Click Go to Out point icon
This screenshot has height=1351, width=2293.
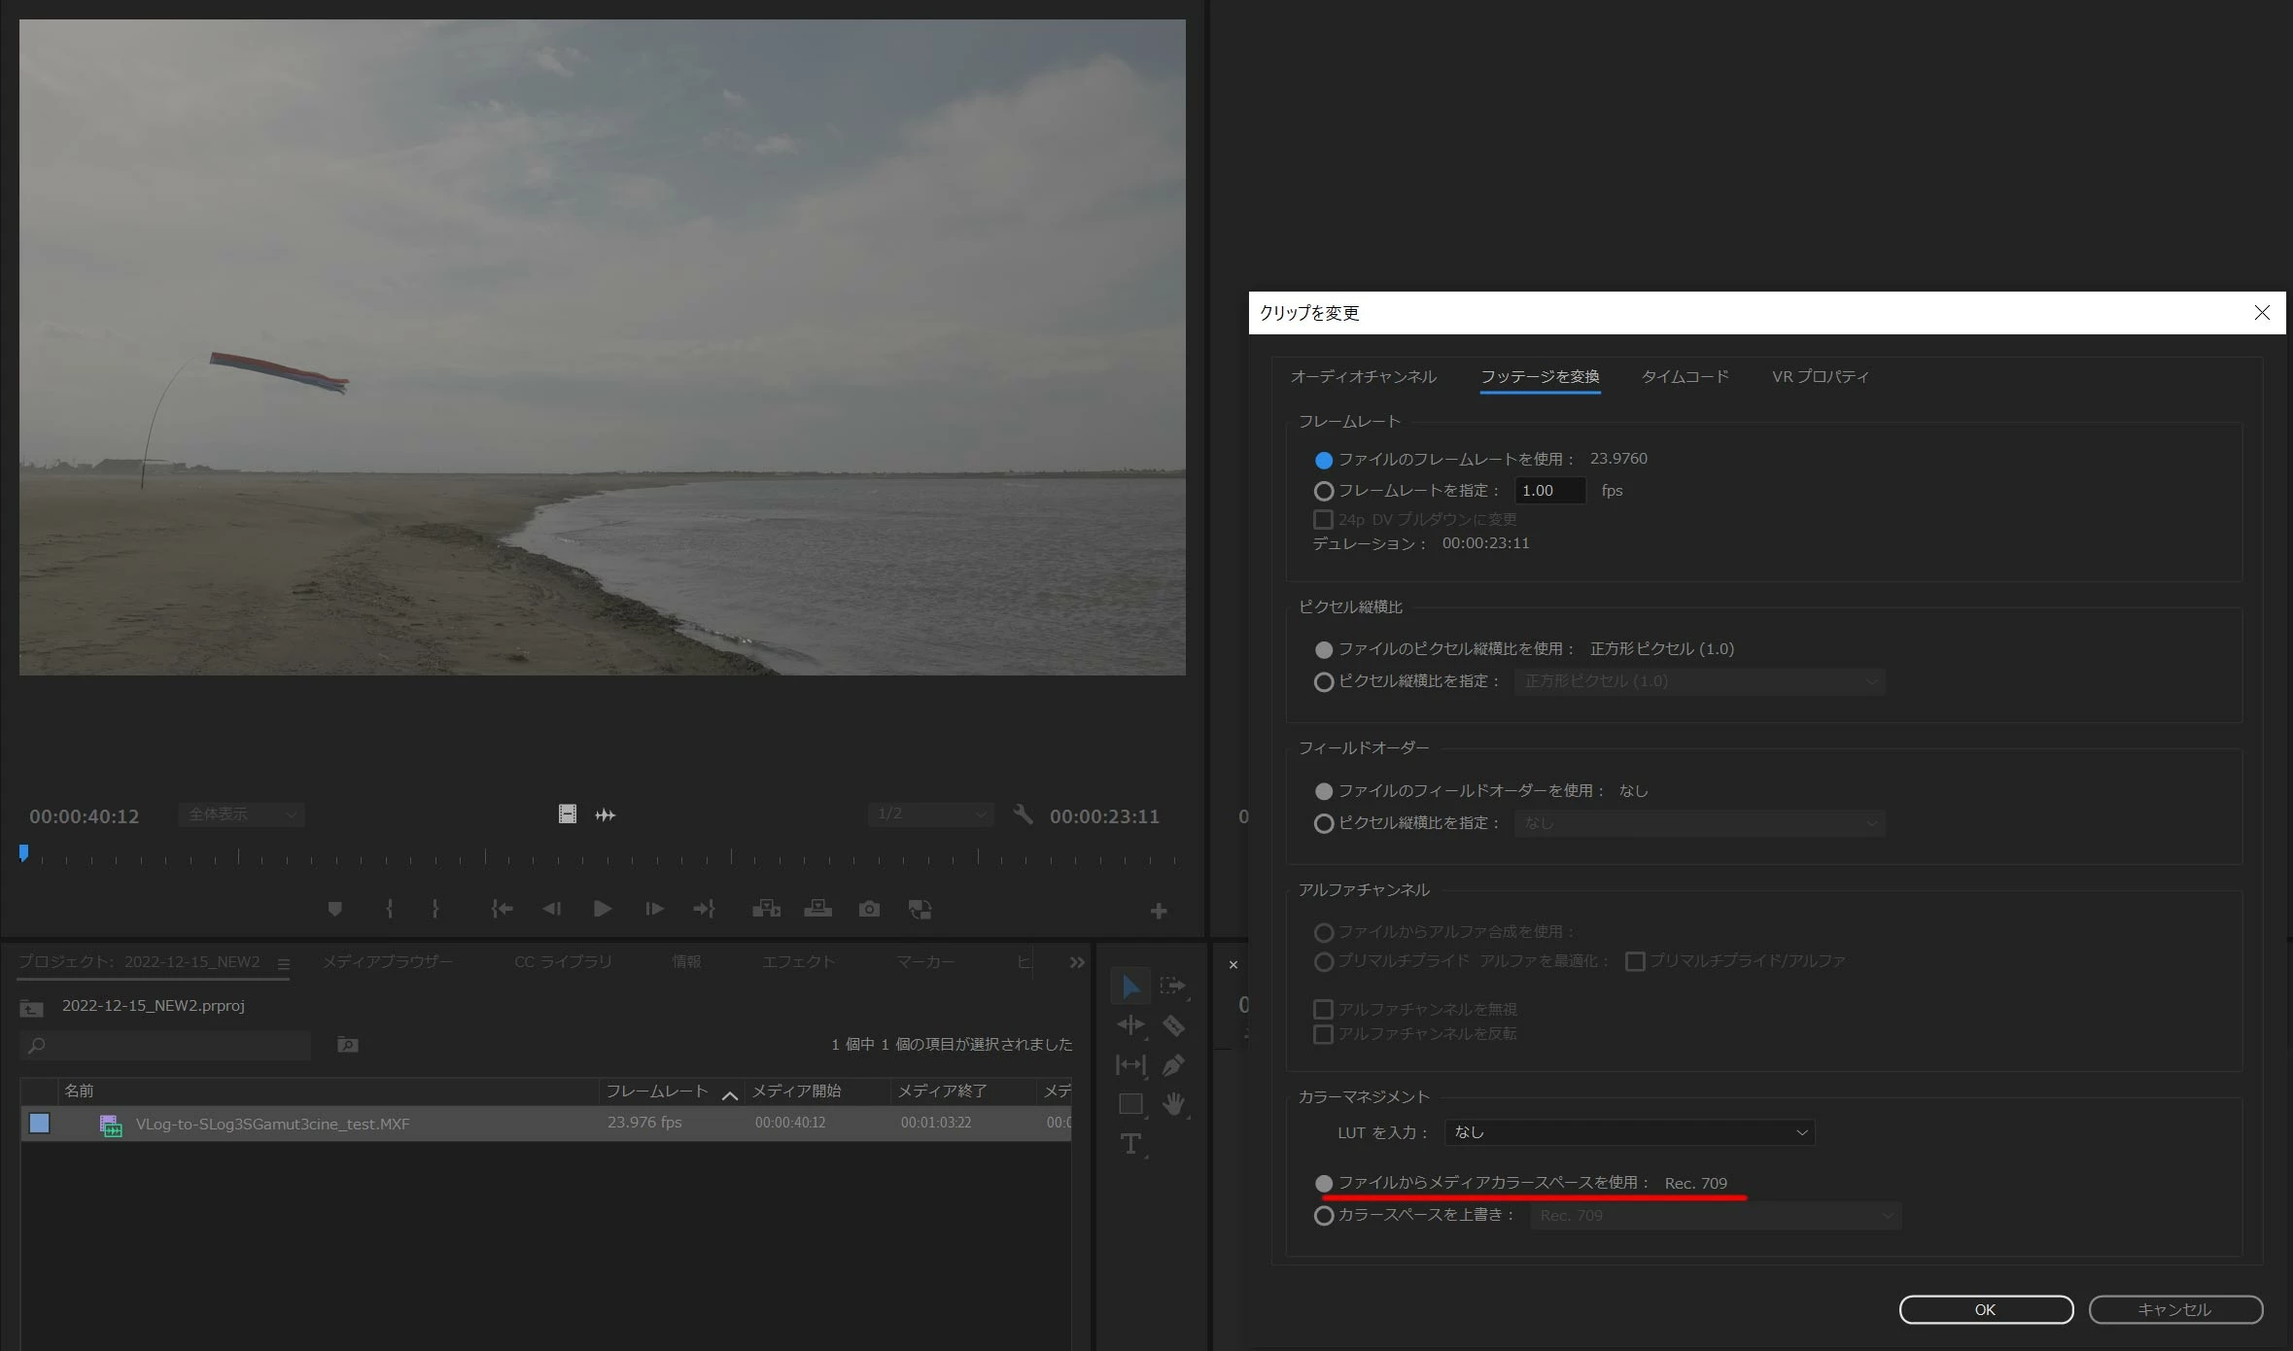pos(704,909)
